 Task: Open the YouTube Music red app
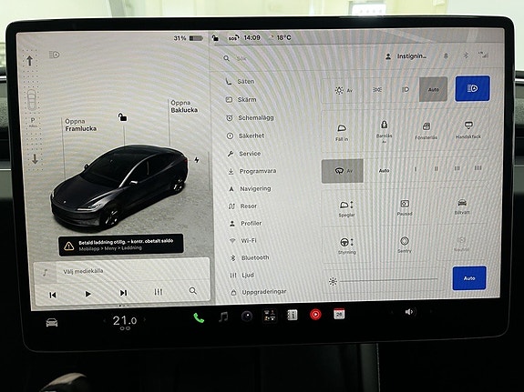pos(315,315)
